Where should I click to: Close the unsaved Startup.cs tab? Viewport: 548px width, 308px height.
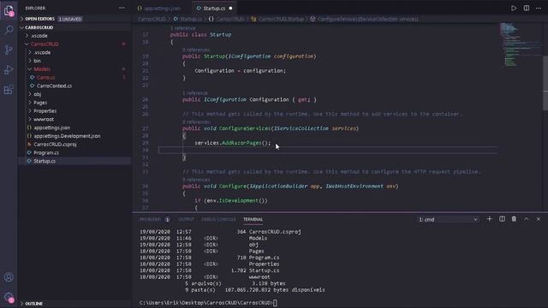[230, 8]
